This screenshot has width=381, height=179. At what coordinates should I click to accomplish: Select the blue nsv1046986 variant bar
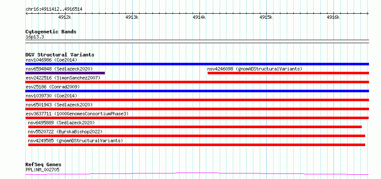(x=197, y=64)
